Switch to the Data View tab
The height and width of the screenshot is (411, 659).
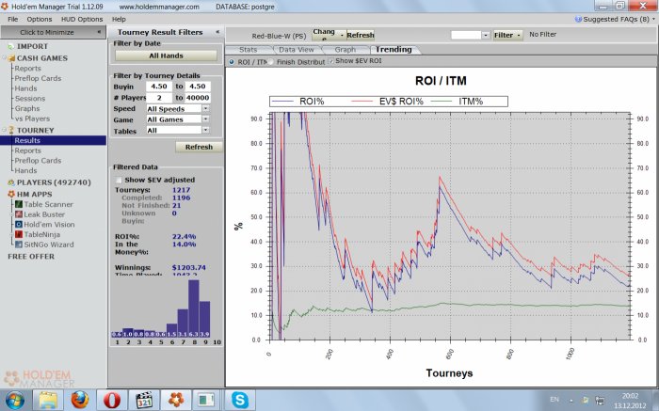pyautogui.click(x=297, y=49)
